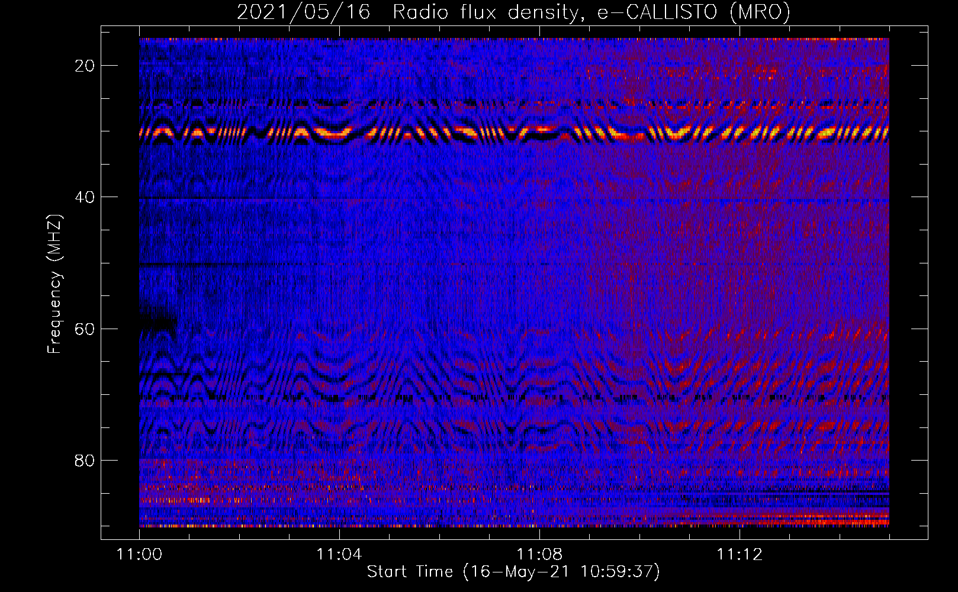This screenshot has width=958, height=592.
Task: Click the 'Start Time (16-May-21 10:59:37)' label
Action: tap(513, 572)
